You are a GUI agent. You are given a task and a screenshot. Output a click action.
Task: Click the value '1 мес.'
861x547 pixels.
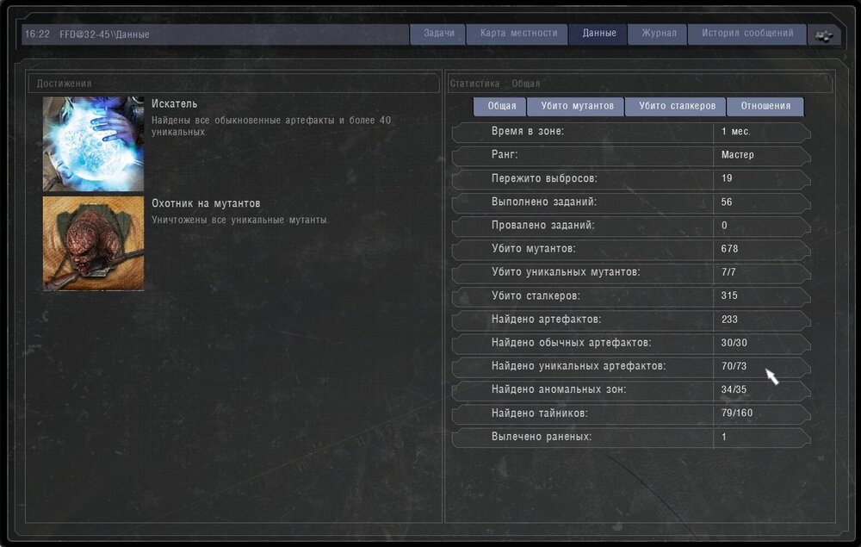pyautogui.click(x=735, y=132)
